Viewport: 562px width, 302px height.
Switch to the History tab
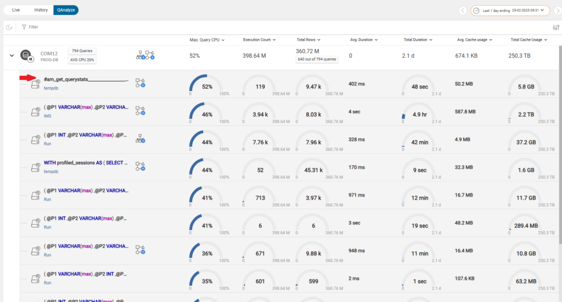coord(41,10)
